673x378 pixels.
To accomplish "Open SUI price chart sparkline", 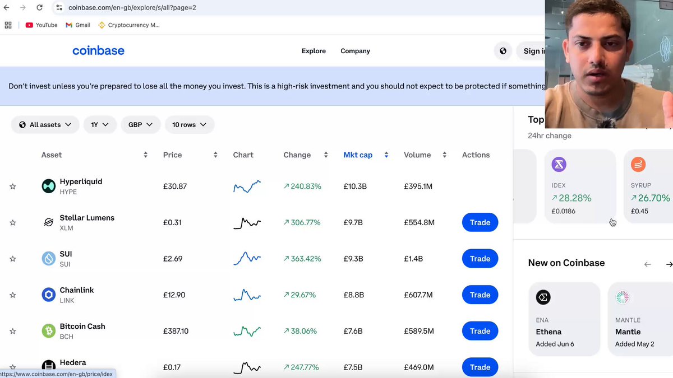I will pos(247,259).
